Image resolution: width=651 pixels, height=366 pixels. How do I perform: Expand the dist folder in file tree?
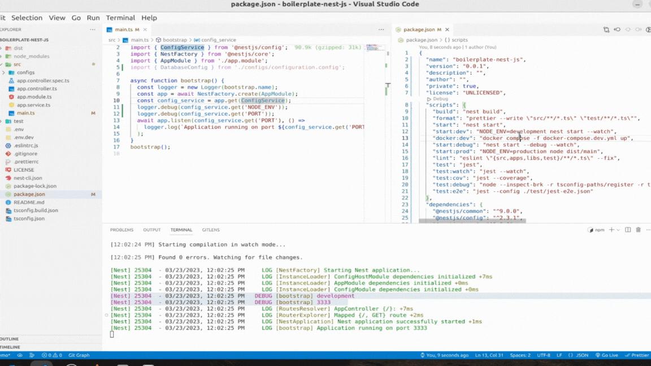click(19, 48)
